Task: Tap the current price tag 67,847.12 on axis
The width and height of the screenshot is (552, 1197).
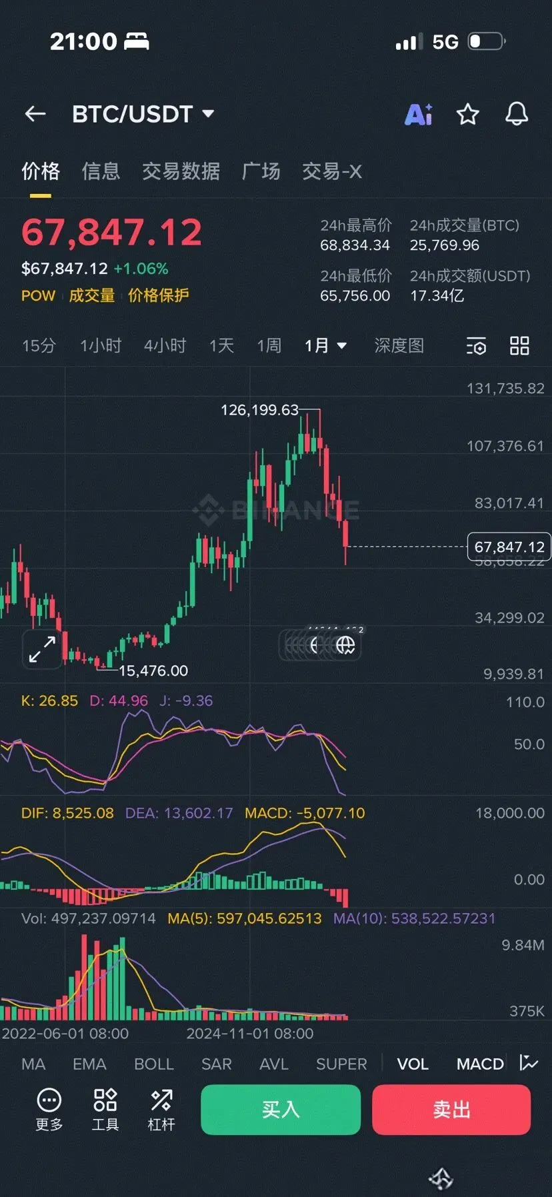Action: (509, 547)
